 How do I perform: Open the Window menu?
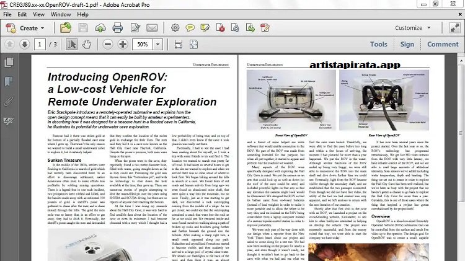coord(61,14)
